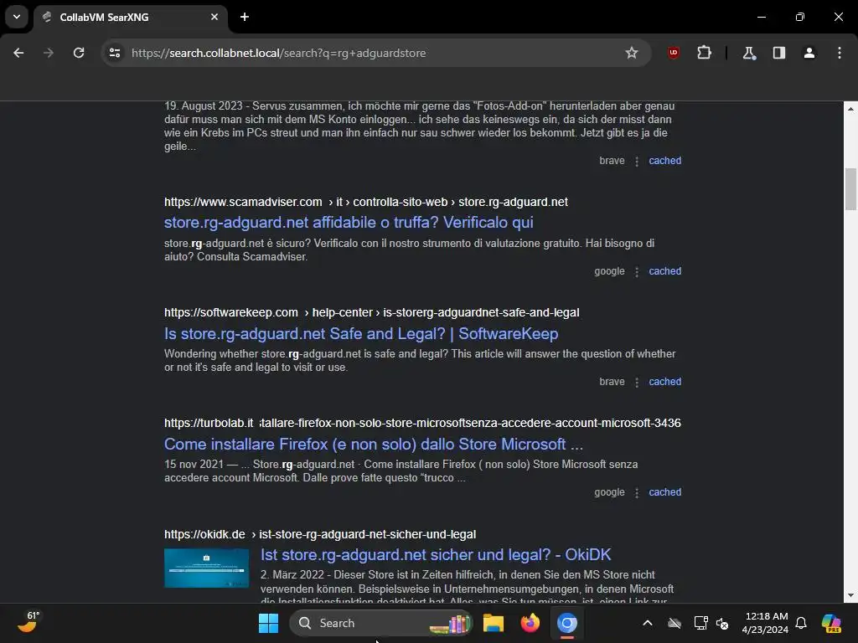Click the https://www.scamadviser.com URL text
The height and width of the screenshot is (643, 858).
click(243, 202)
